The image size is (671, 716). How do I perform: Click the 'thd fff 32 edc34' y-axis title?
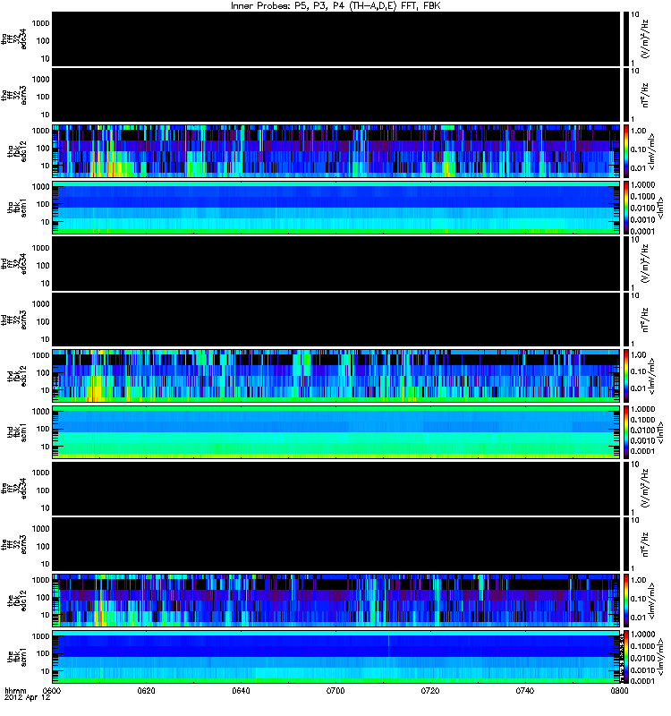pyautogui.click(x=14, y=264)
